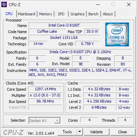Click the Intel Core i3 processor logo
The height and width of the screenshot is (137, 137).
pyautogui.click(x=117, y=34)
